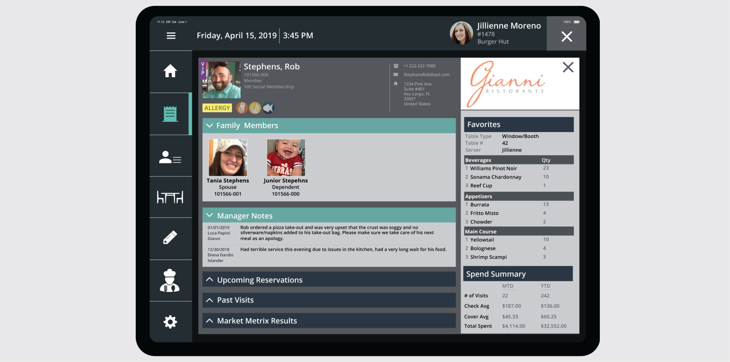Select Tania Stephens family member photo

(x=228, y=157)
